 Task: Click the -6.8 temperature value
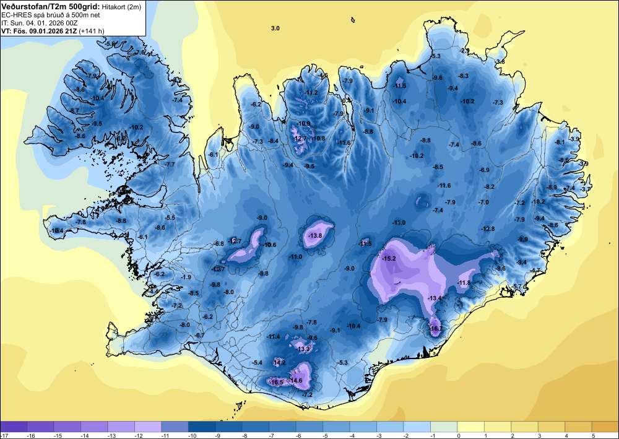click(x=219, y=244)
